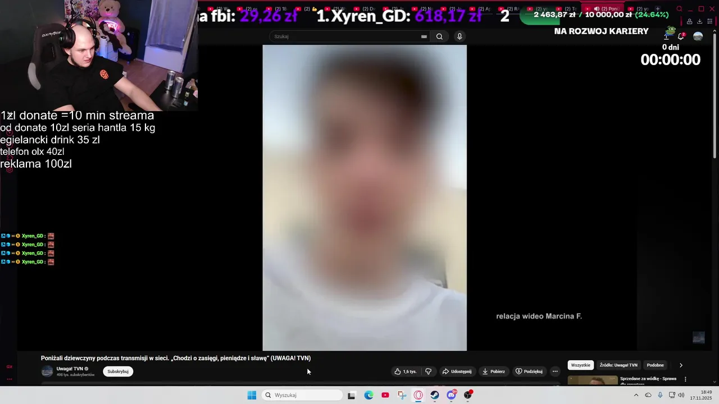Select the 'Źródło: Uwaga! TVN' chip

pos(618,365)
